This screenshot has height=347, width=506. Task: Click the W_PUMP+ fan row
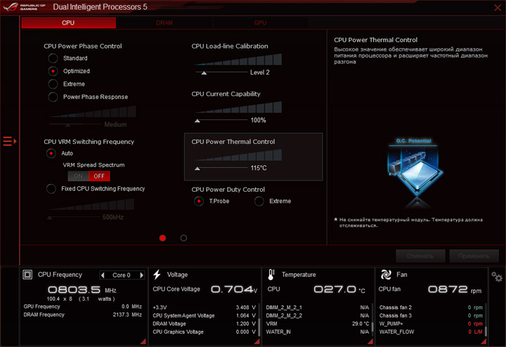click(431, 323)
